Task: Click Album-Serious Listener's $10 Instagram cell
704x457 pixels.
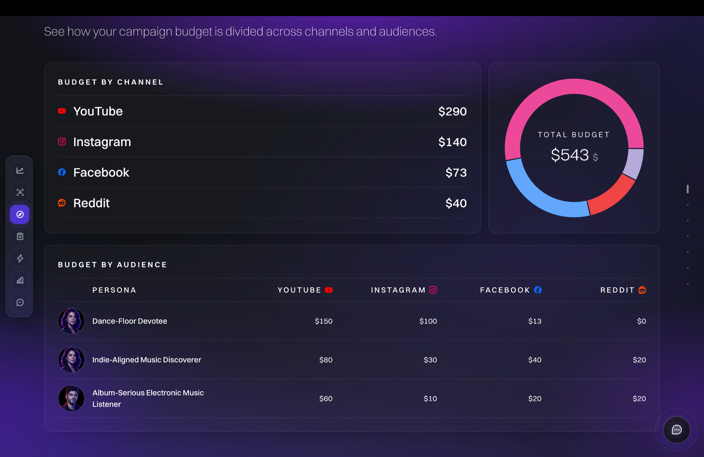Action: click(430, 398)
